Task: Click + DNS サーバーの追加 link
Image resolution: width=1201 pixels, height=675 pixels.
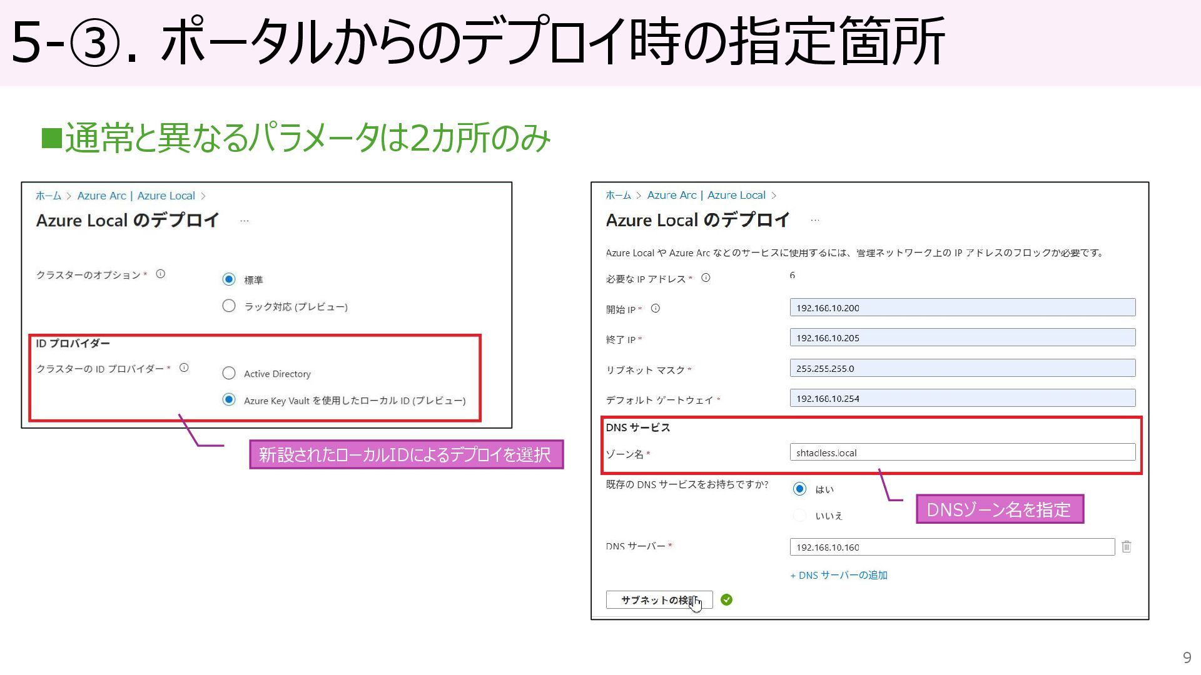Action: [x=838, y=575]
